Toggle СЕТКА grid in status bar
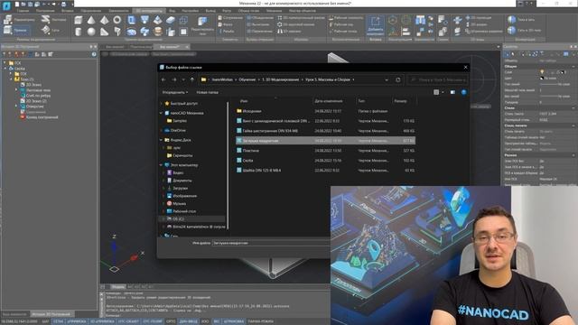Screen dimensions: 578x325 pos(58,321)
